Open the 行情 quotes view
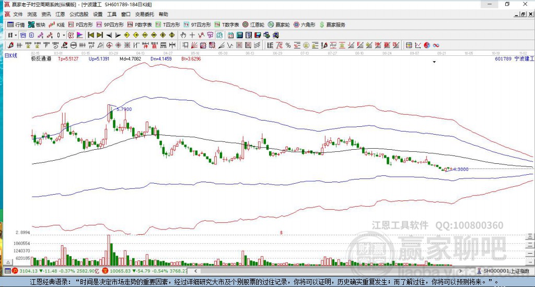 coord(16,25)
